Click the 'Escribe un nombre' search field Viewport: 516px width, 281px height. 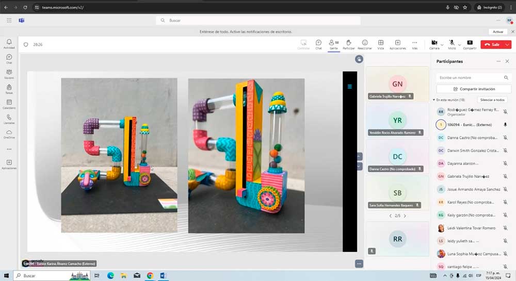click(470, 77)
